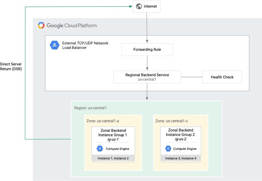Click Compute Engine icon in ig-us-1 group

tap(100, 149)
